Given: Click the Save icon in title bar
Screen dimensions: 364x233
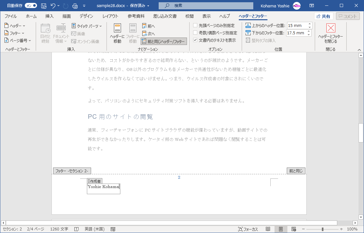Looking at the screenshot, I should click(x=44, y=6).
